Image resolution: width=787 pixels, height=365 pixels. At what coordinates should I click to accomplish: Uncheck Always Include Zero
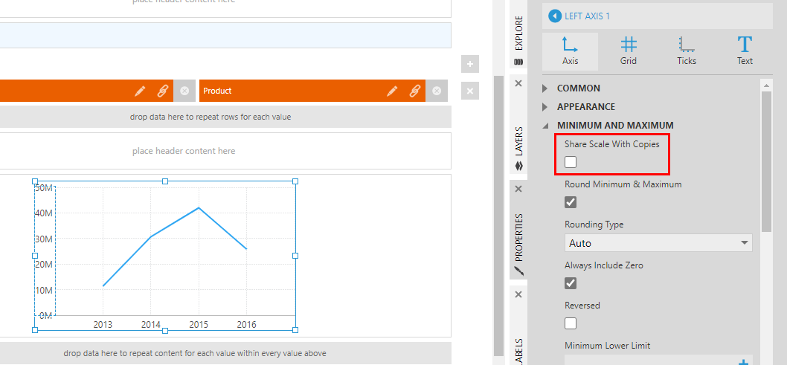(x=571, y=283)
